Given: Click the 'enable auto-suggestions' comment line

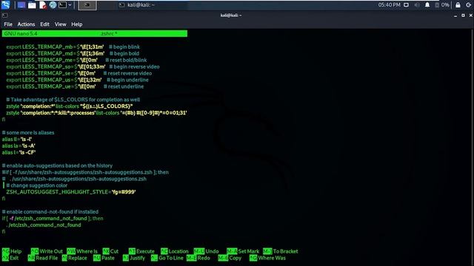Looking at the screenshot, I should point(57,166).
